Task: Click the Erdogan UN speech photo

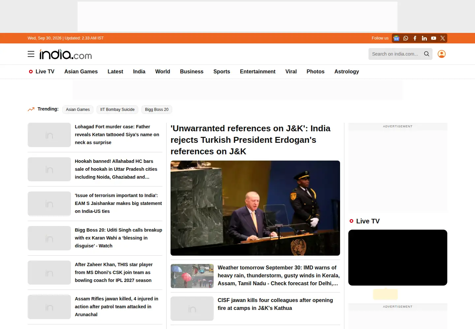Action: (x=255, y=208)
